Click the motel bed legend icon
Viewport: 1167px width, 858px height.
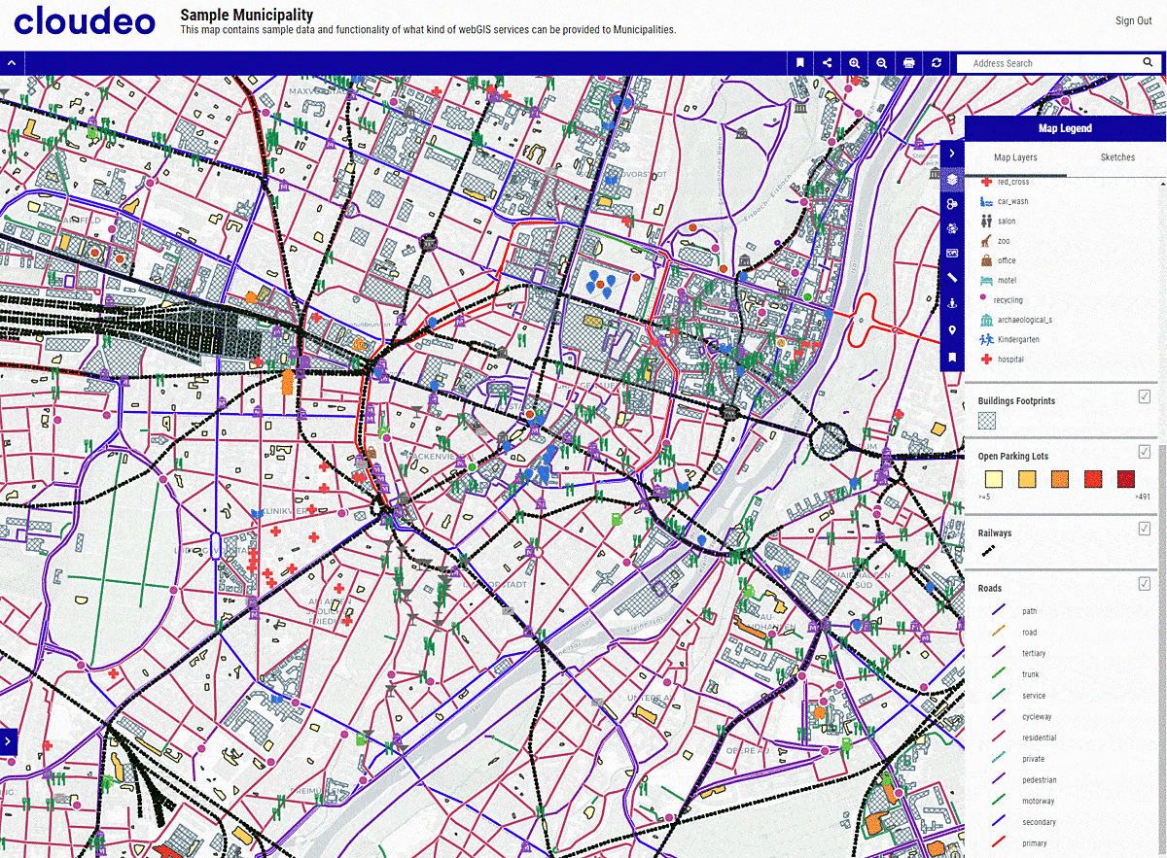(x=986, y=280)
